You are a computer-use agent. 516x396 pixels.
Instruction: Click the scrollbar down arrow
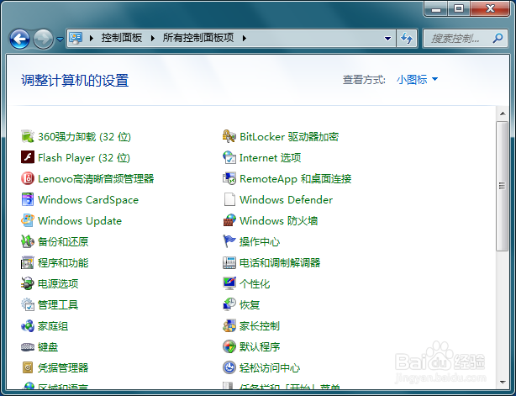(503, 383)
